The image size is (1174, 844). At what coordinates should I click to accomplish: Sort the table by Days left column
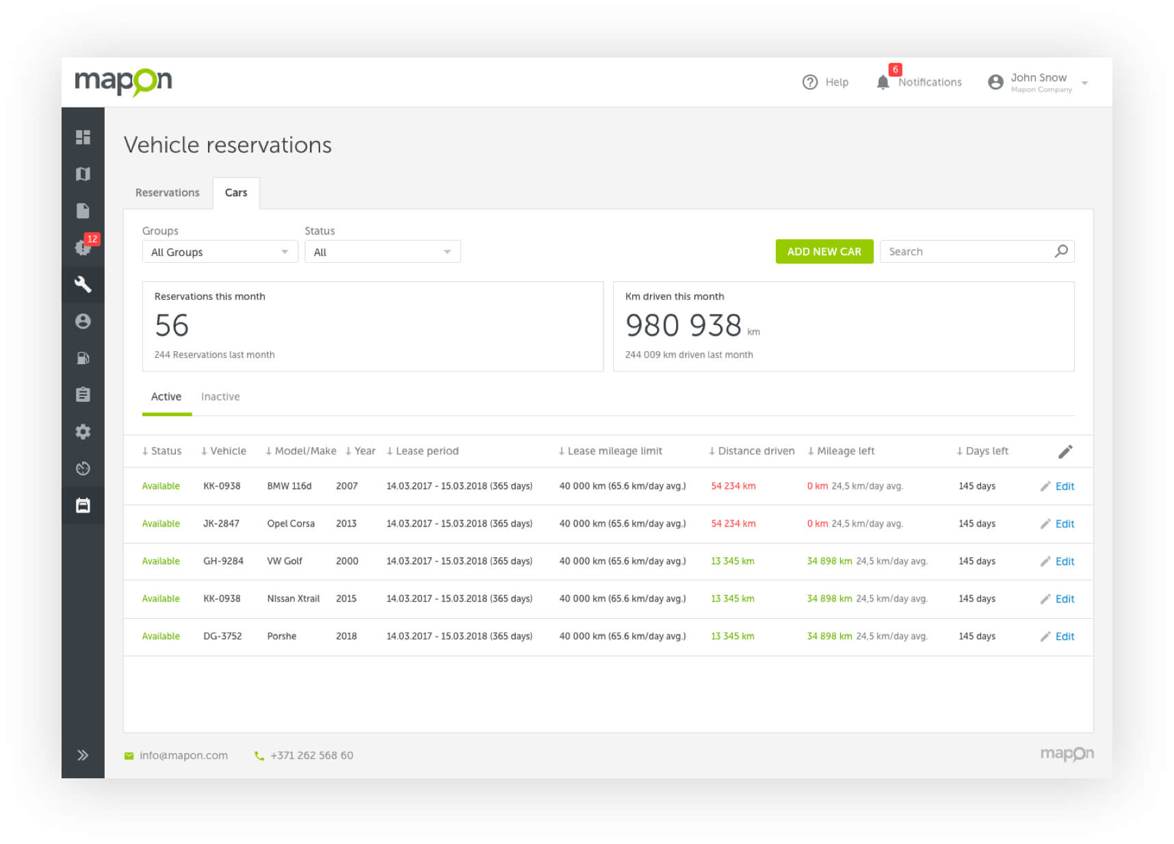982,451
